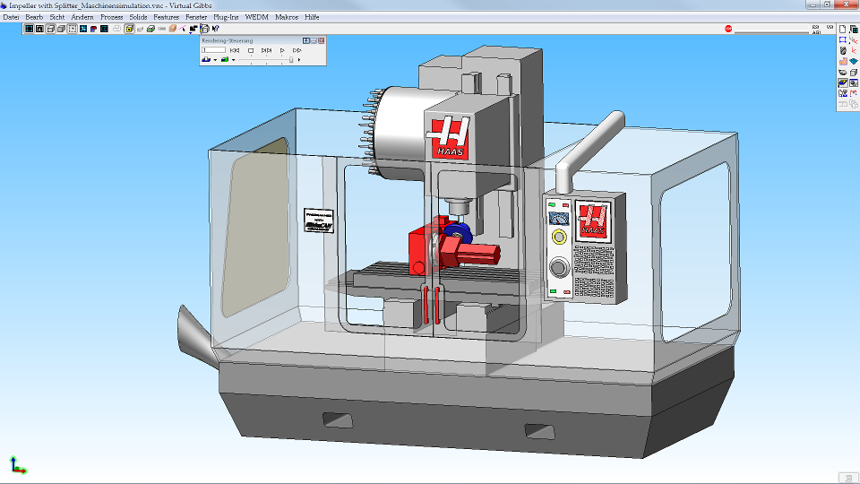Fast-forward the rendering simulation
Image resolution: width=860 pixels, height=484 pixels.
coord(297,50)
